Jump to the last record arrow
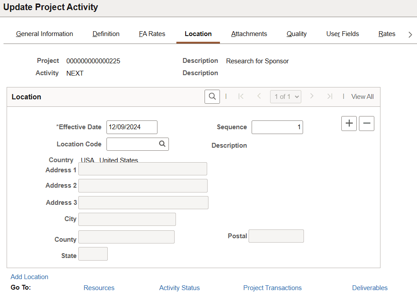 click(330, 96)
